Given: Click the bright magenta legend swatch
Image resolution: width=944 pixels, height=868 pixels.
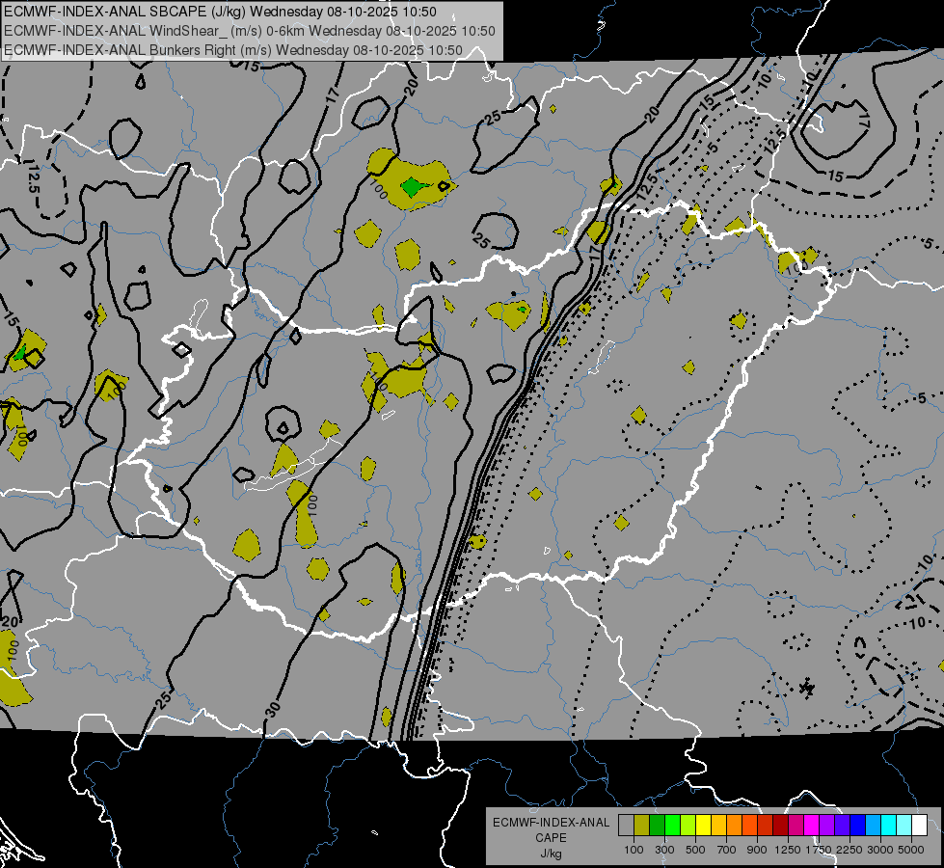Looking at the screenshot, I should (x=812, y=825).
